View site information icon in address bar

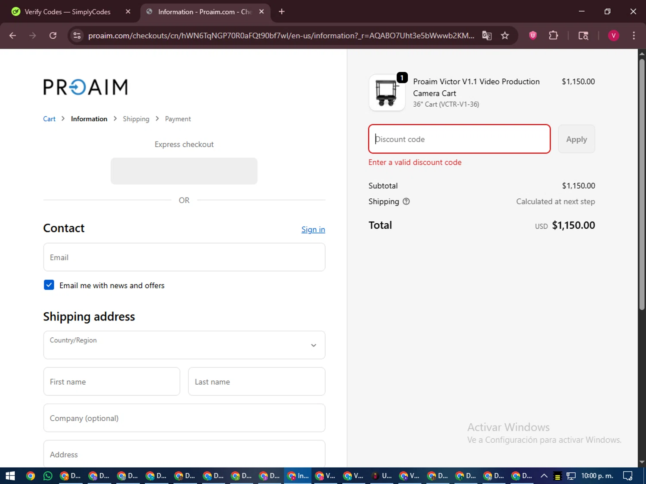(x=77, y=36)
